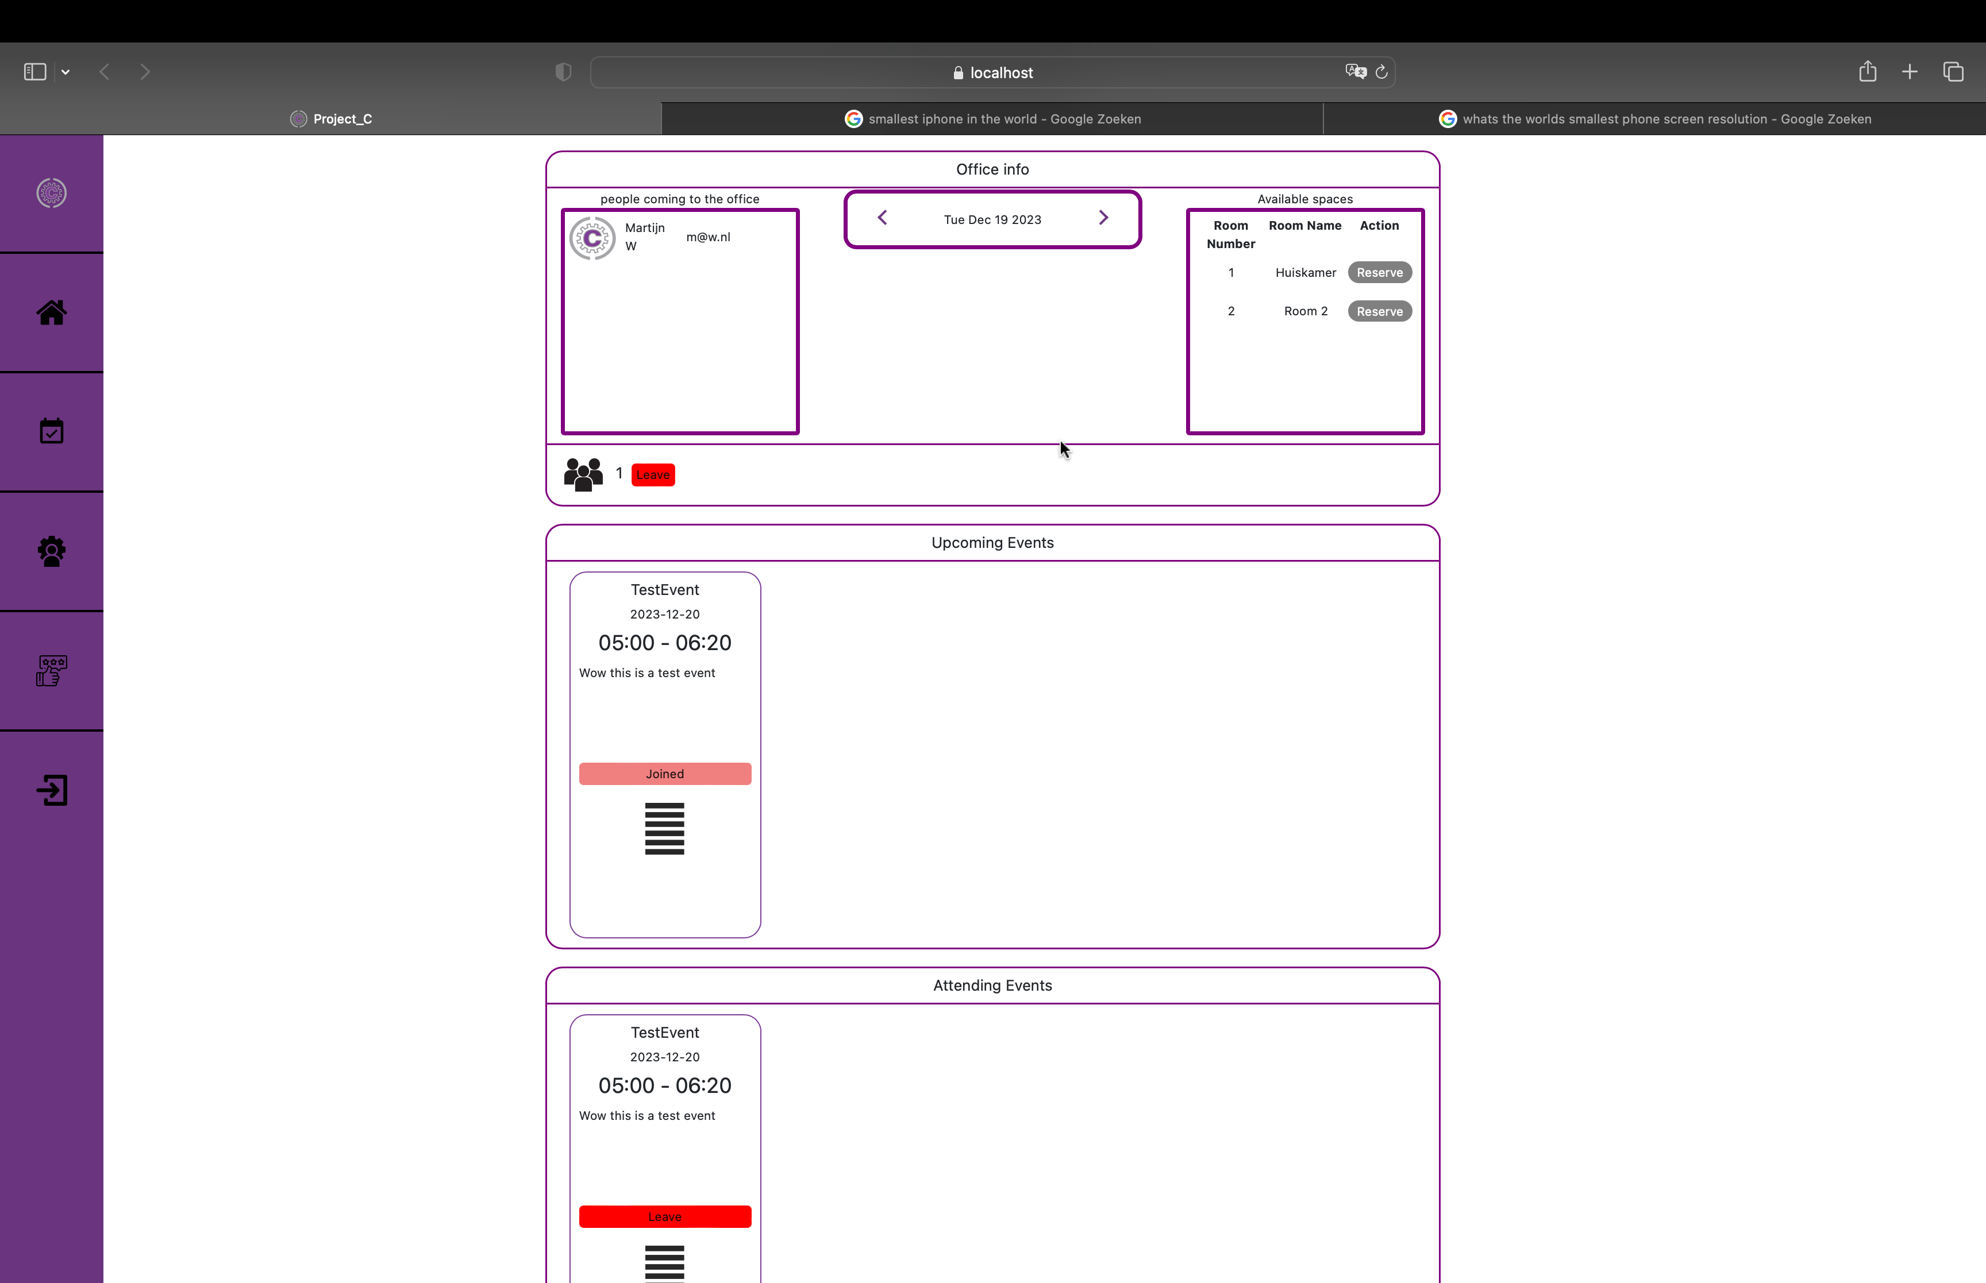Go to previous day with left chevron
1986x1283 pixels.
coord(883,218)
